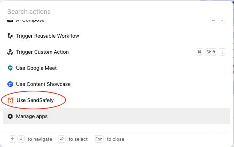
Task: Click the orange SendSafely lock icon
Action: [x=10, y=100]
